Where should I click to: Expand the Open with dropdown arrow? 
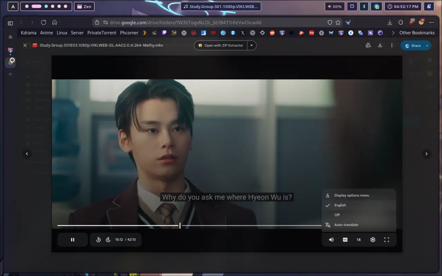coord(252,45)
